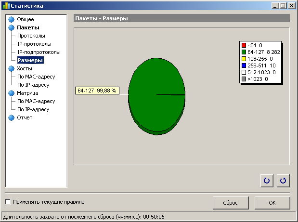Open the IP-подпротоколы item

pyautogui.click(x=39, y=52)
